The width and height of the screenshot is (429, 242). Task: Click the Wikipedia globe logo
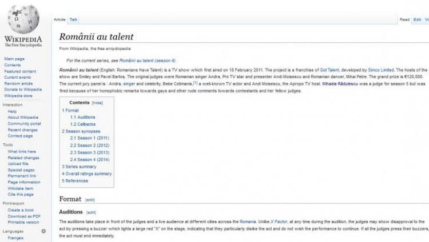point(22,19)
